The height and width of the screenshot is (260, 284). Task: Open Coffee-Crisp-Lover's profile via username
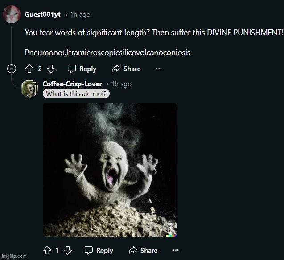click(72, 84)
